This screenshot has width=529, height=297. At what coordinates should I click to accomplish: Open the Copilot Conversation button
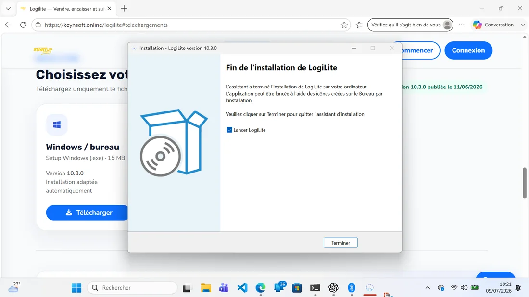point(493,25)
